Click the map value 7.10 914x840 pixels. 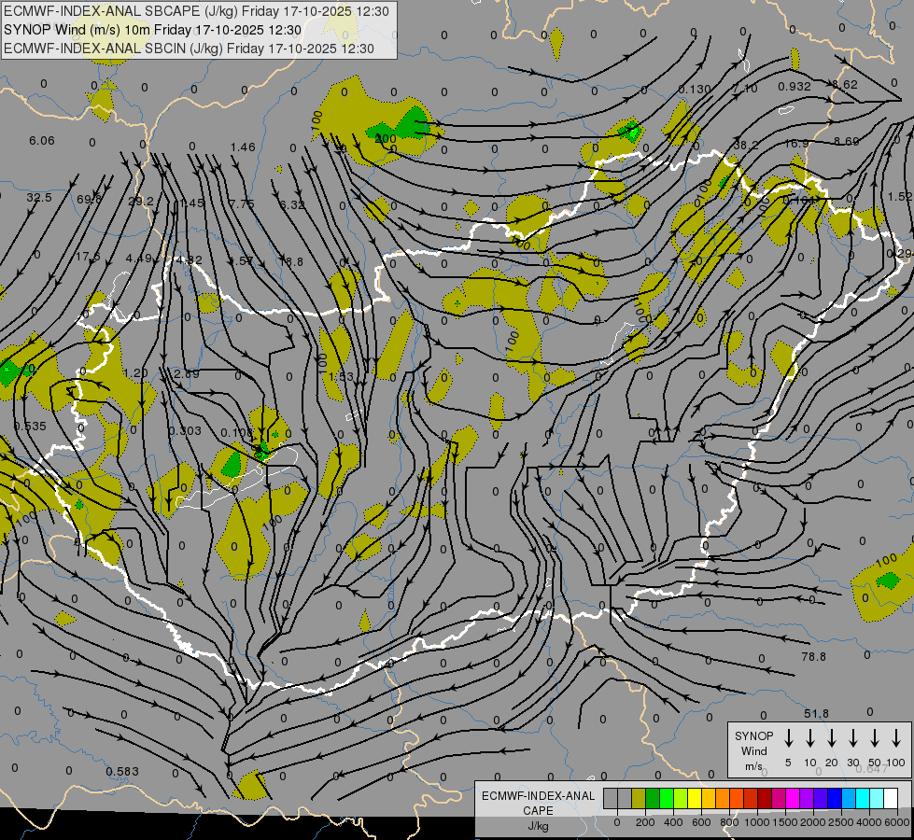point(745,88)
